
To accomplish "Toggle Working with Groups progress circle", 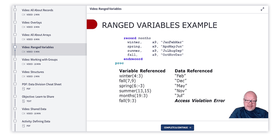I will [x=15, y=60].
